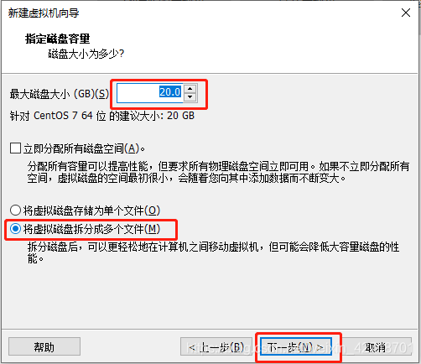Click the description paragraph beginning 拆分磁盘后

coord(213,252)
